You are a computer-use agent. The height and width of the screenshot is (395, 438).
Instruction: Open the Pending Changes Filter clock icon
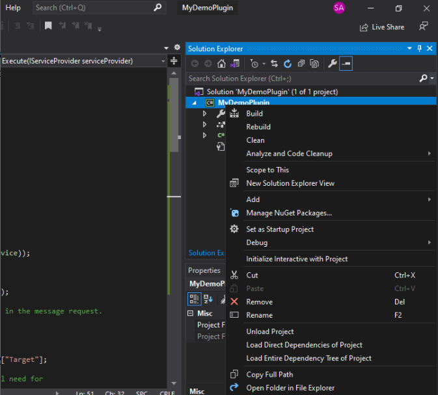254,64
